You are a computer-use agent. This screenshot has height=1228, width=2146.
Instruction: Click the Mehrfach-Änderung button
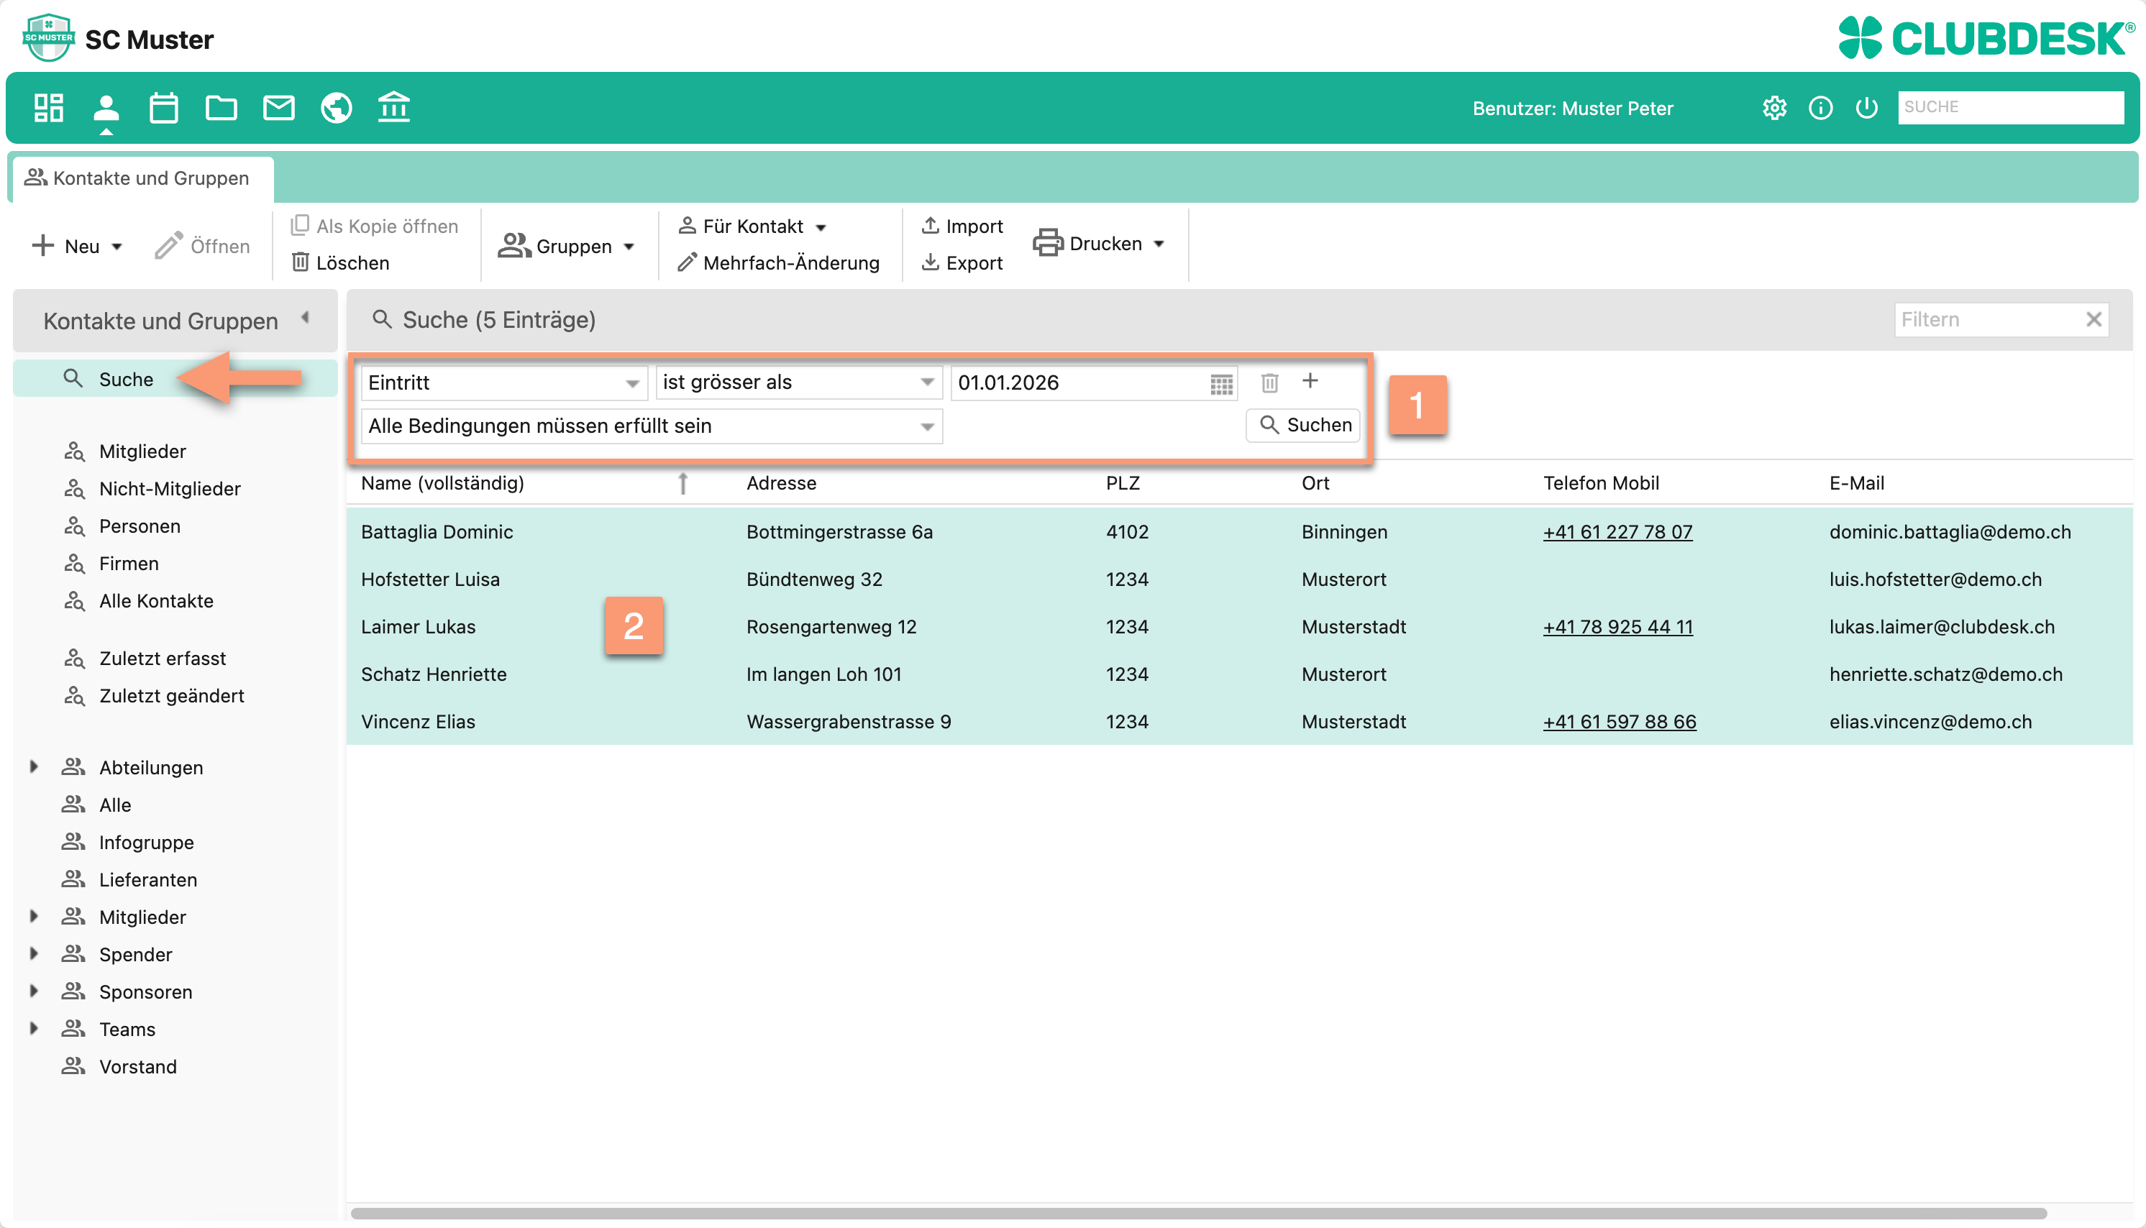point(779,263)
